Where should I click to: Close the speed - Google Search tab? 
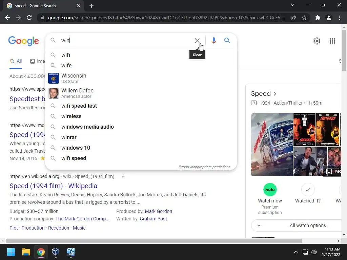pos(79,6)
